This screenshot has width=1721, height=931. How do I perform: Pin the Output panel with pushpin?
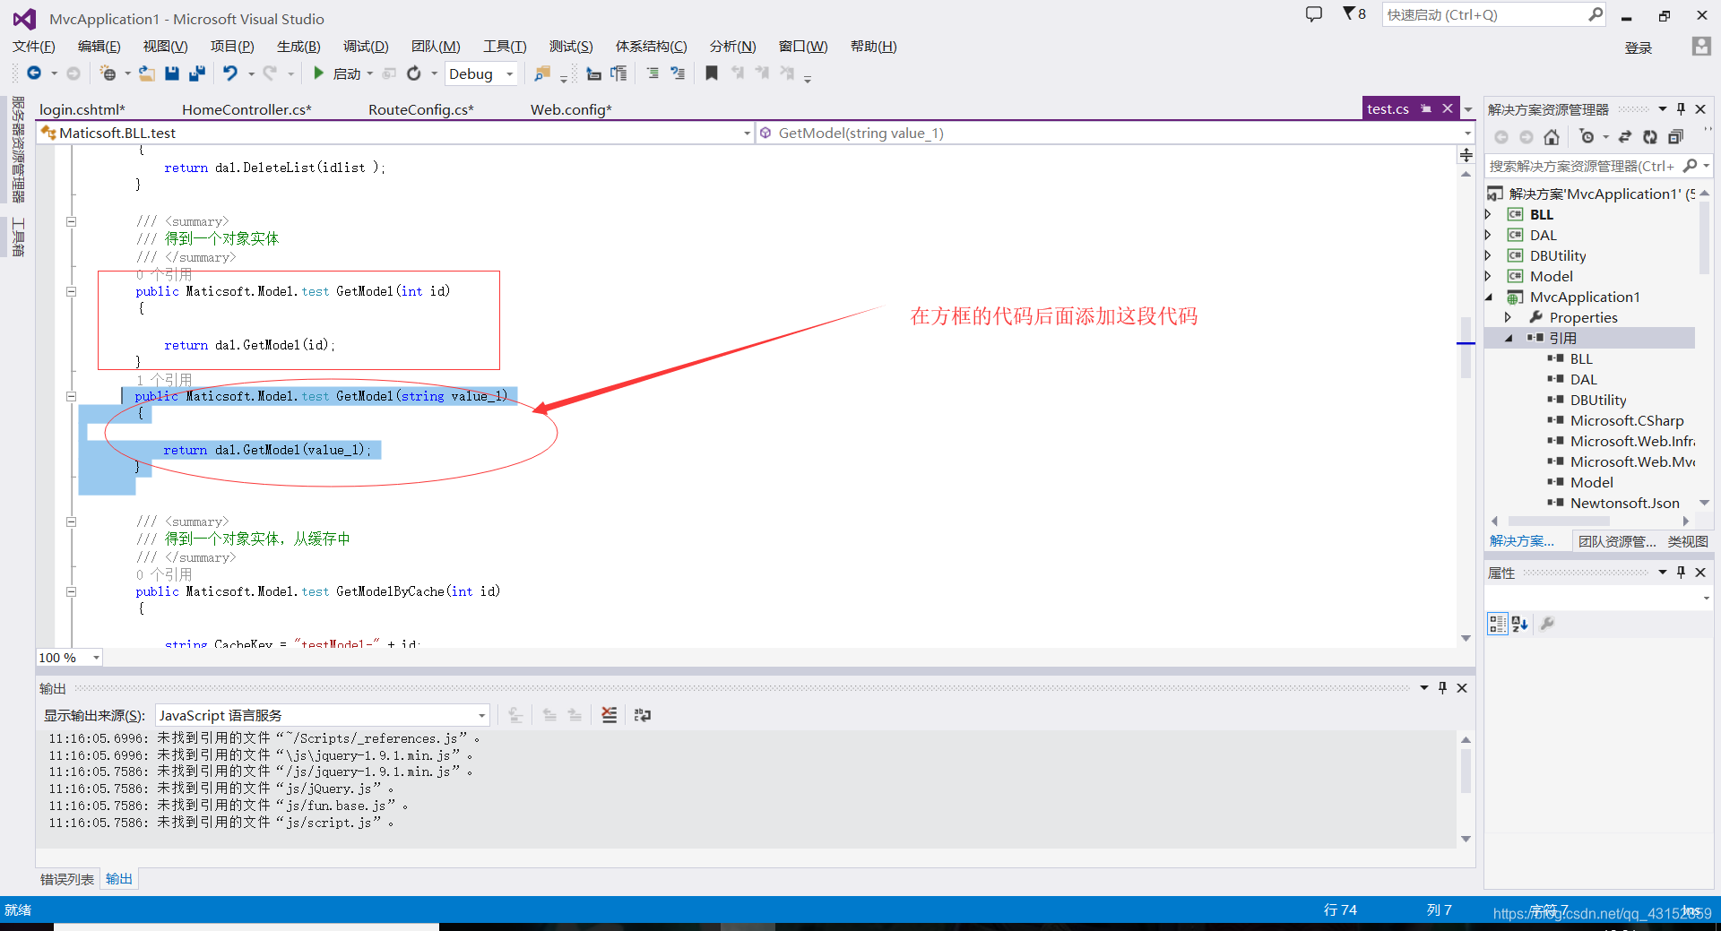coord(1442,688)
